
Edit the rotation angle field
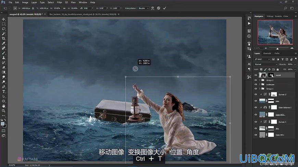[x=87, y=8]
